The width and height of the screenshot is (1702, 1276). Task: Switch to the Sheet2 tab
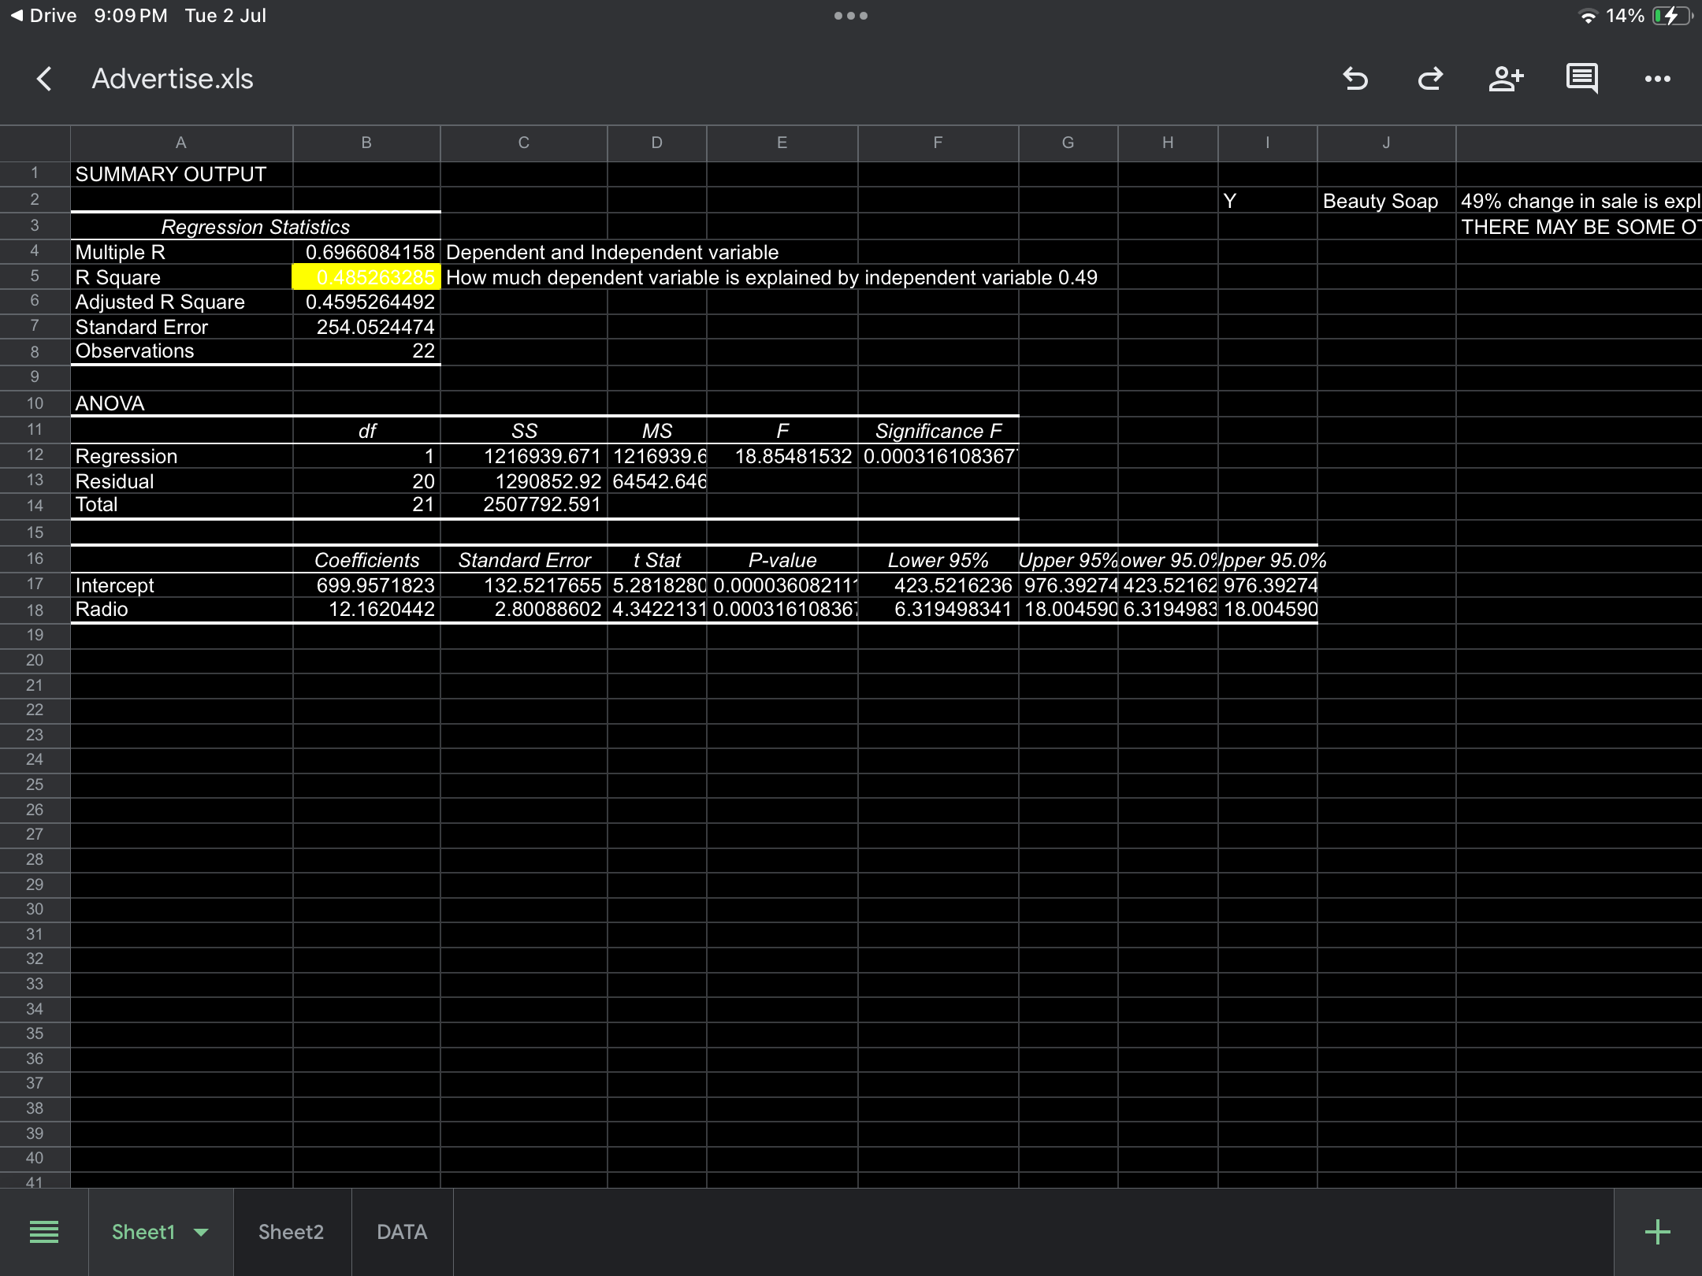pos(291,1231)
